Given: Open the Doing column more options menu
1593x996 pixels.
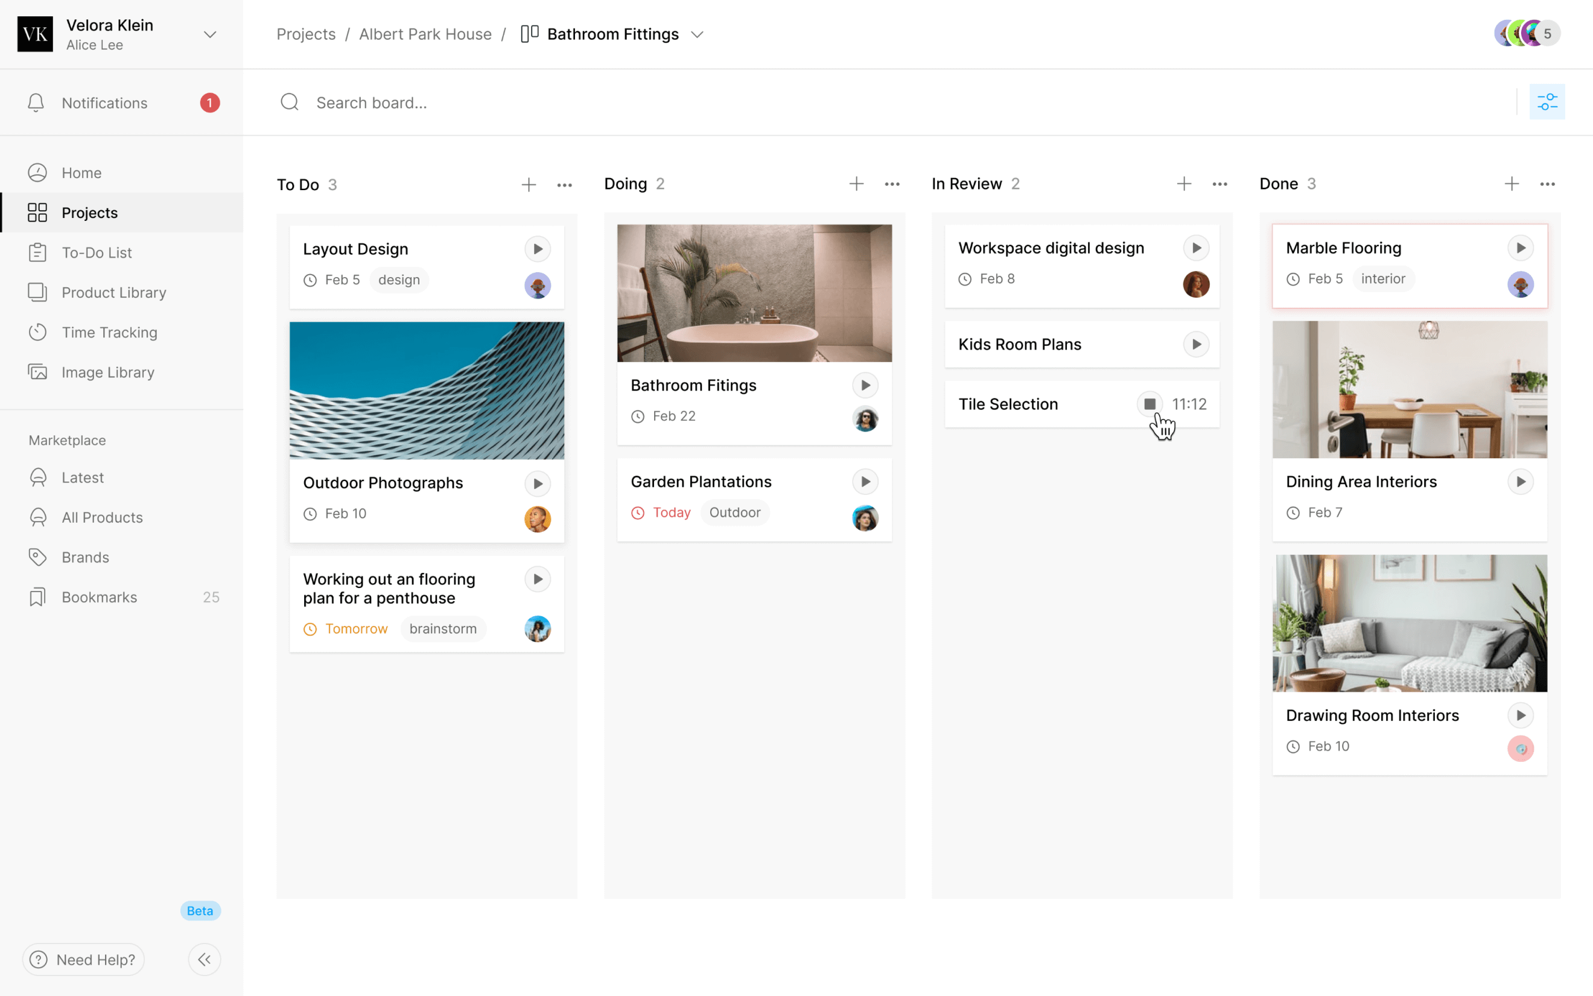Looking at the screenshot, I should [891, 184].
